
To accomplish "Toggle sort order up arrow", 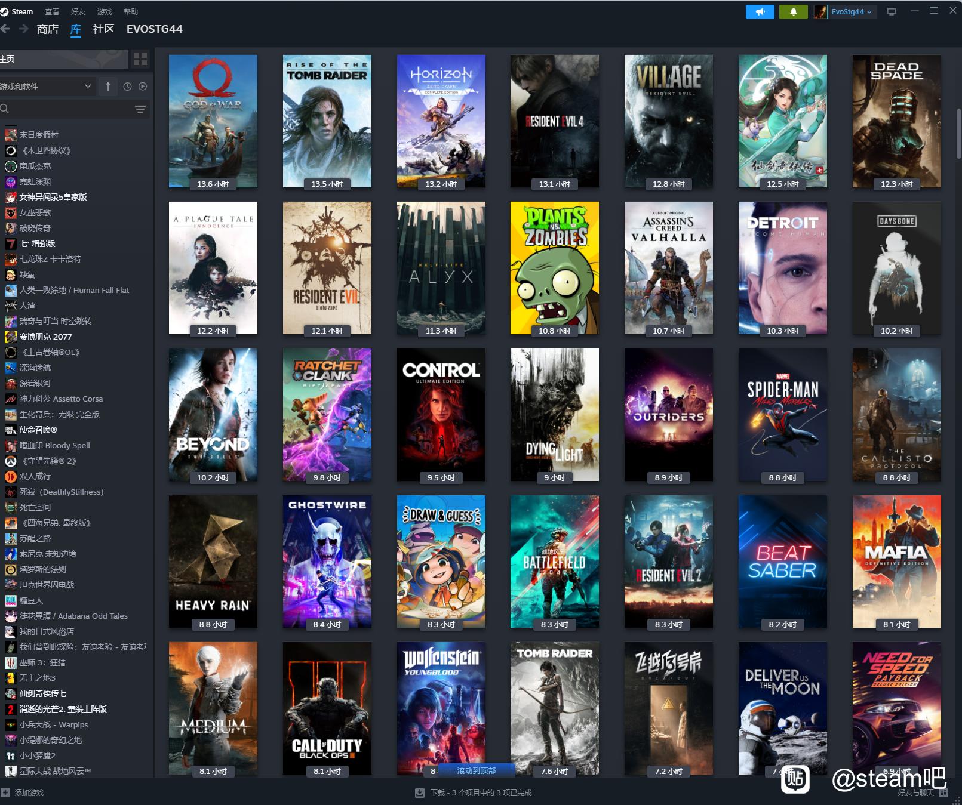I will 108,87.
